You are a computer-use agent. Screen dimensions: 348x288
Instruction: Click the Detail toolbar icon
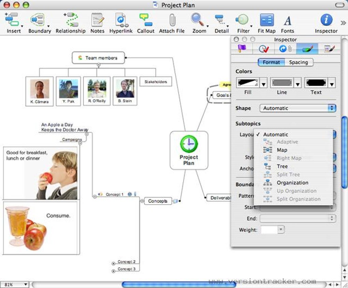(x=220, y=19)
